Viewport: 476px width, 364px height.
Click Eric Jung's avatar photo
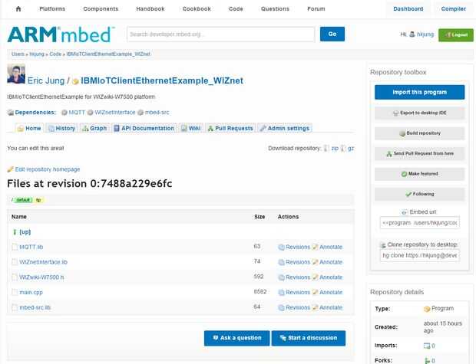point(16,74)
